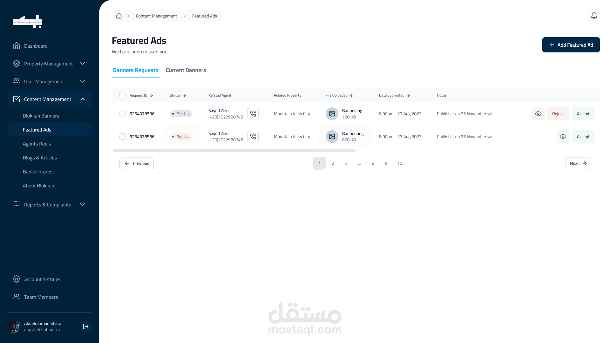Screen dimensions: 610x343
Task: Click the home breadcrumb icon
Action: click(x=119, y=16)
